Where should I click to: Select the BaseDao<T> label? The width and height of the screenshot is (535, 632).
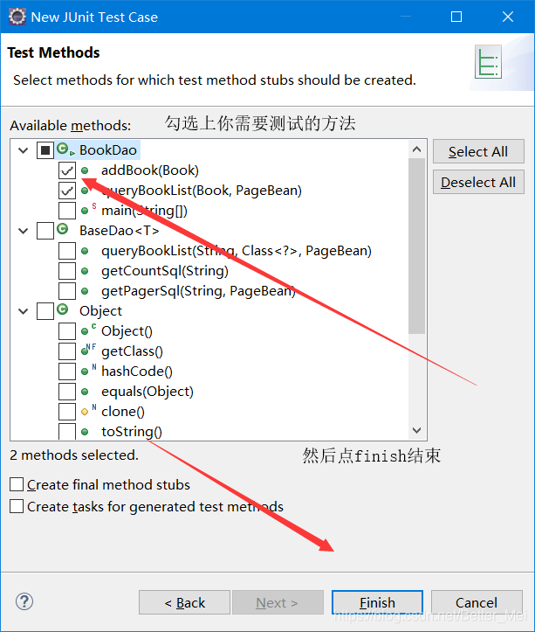[120, 231]
